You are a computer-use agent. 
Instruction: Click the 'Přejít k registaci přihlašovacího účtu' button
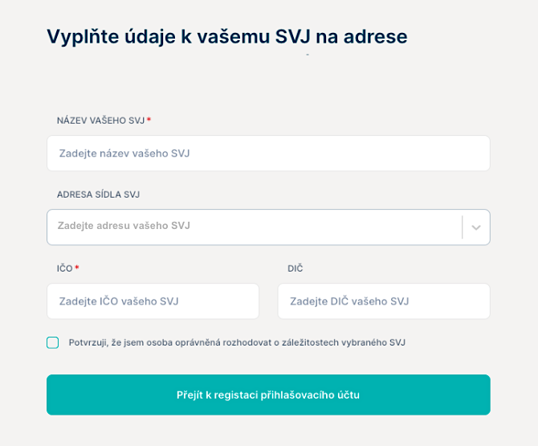tap(268, 395)
